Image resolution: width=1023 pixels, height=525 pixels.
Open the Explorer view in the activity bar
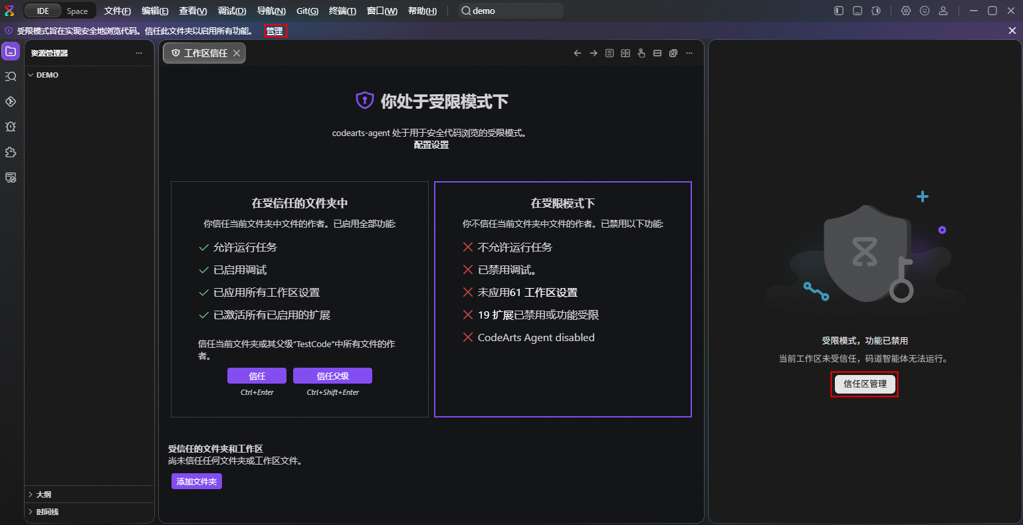coord(11,51)
